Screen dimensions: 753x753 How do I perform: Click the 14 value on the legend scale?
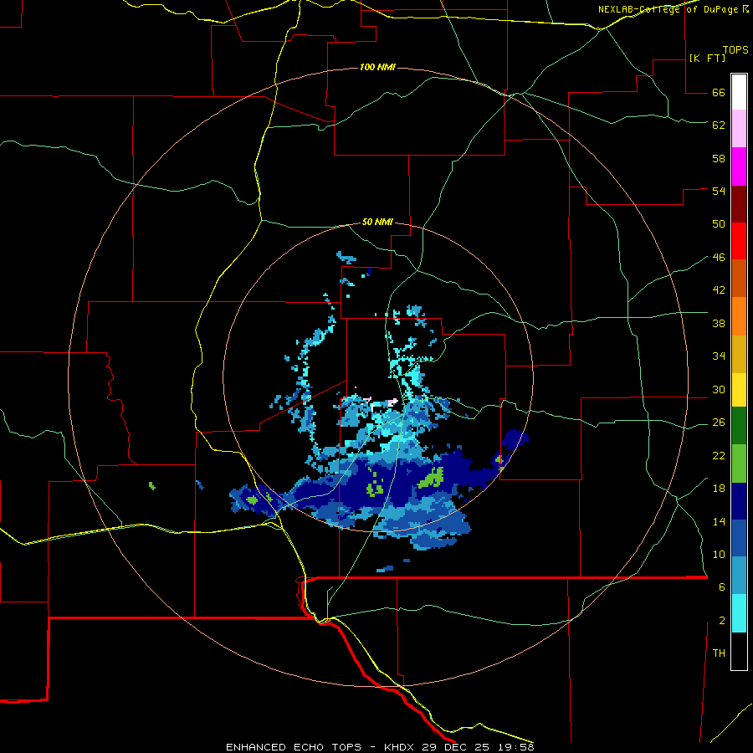719,521
